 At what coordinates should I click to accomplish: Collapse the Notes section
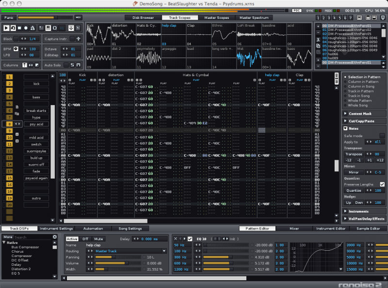point(345,128)
